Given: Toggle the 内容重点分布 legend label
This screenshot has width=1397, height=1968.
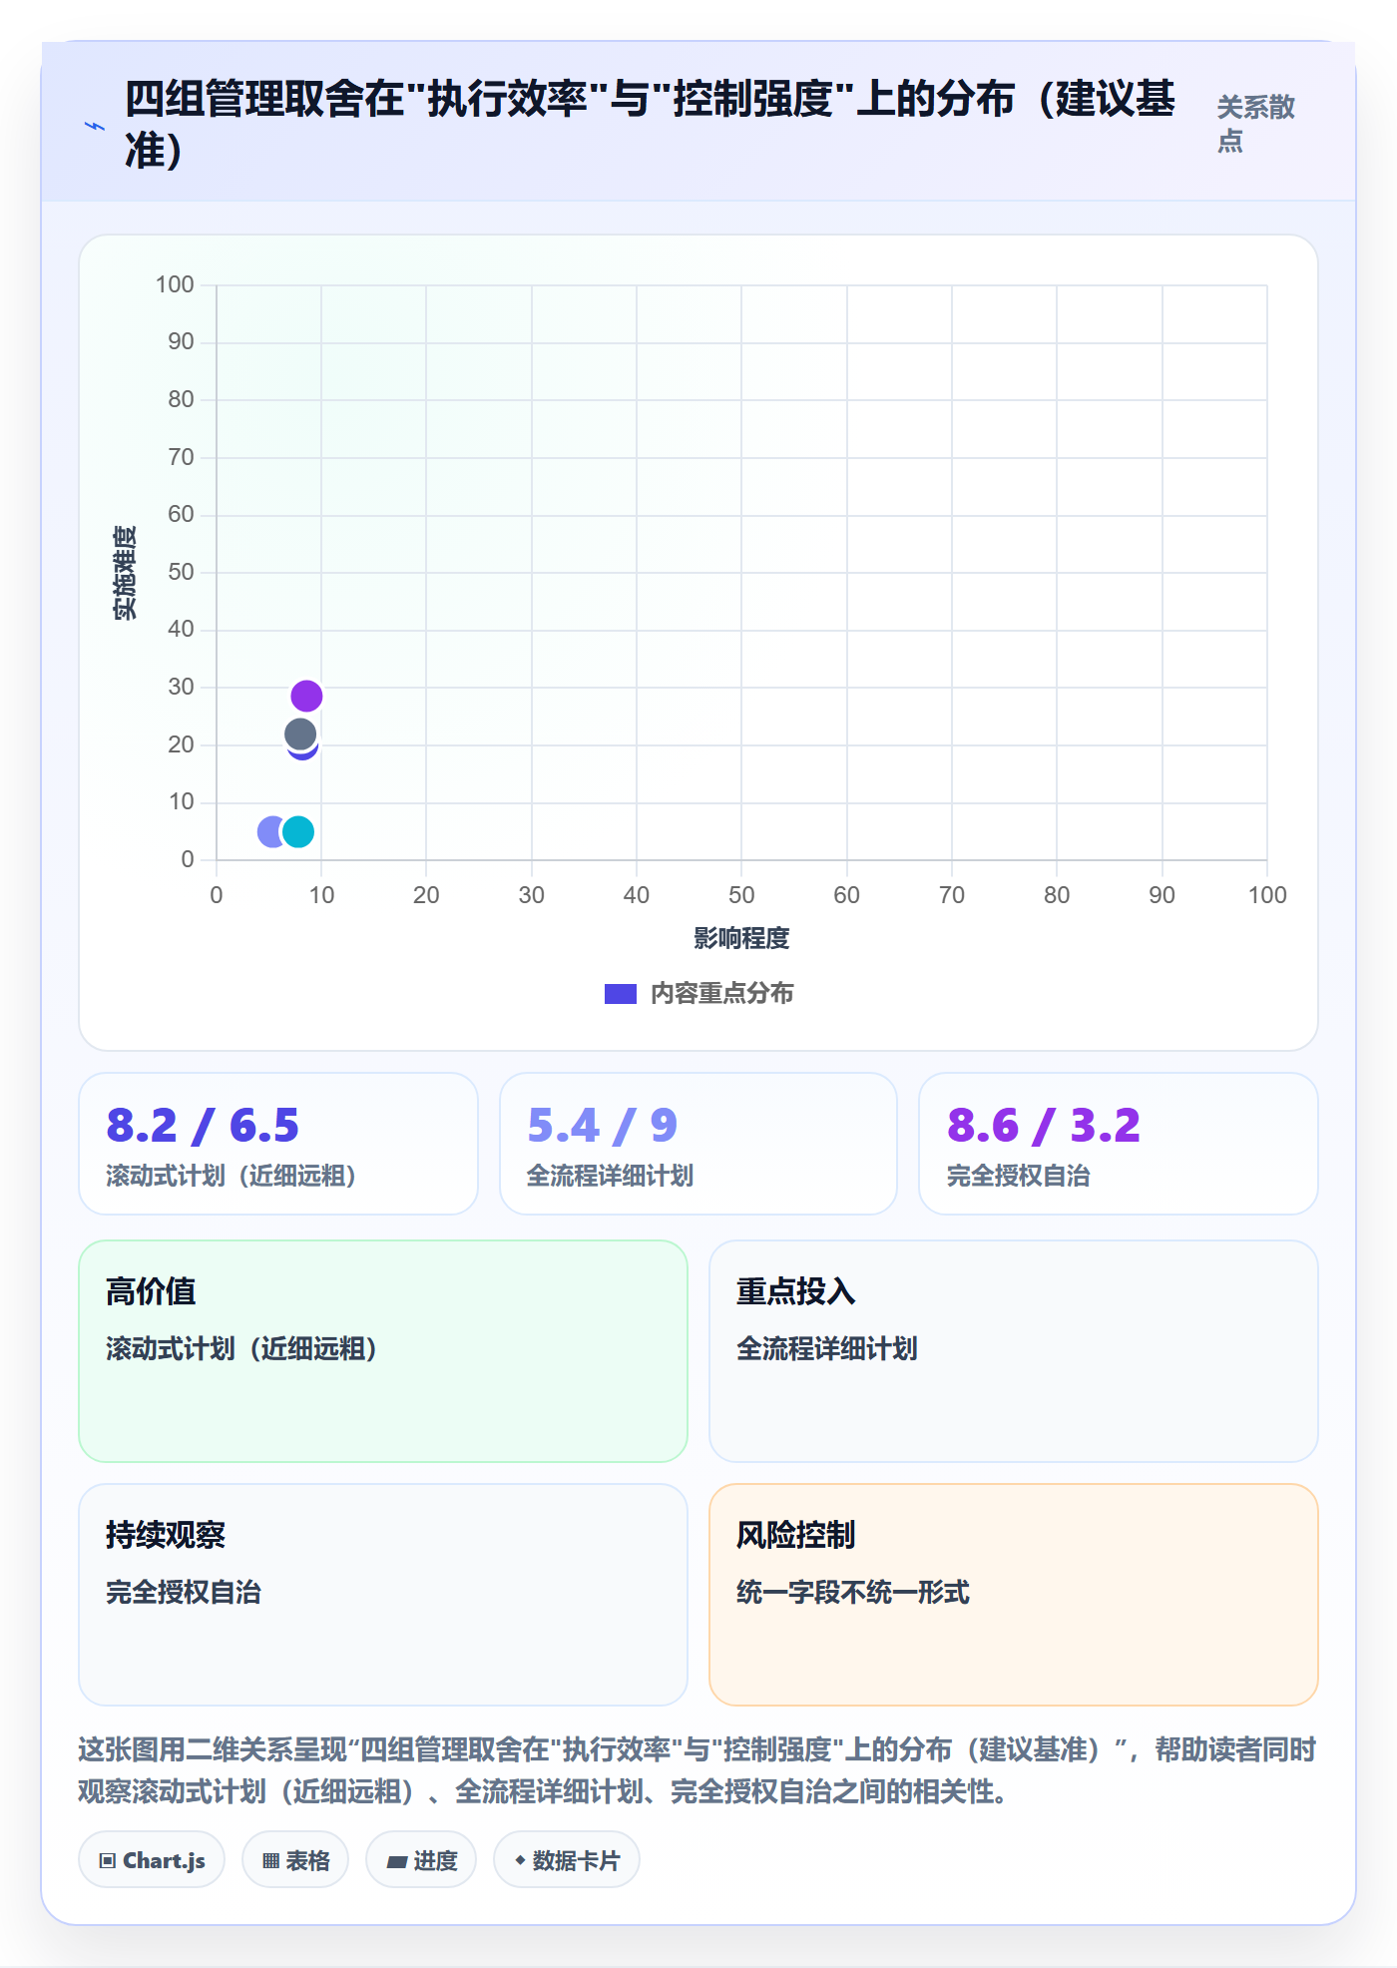Looking at the screenshot, I should [721, 994].
